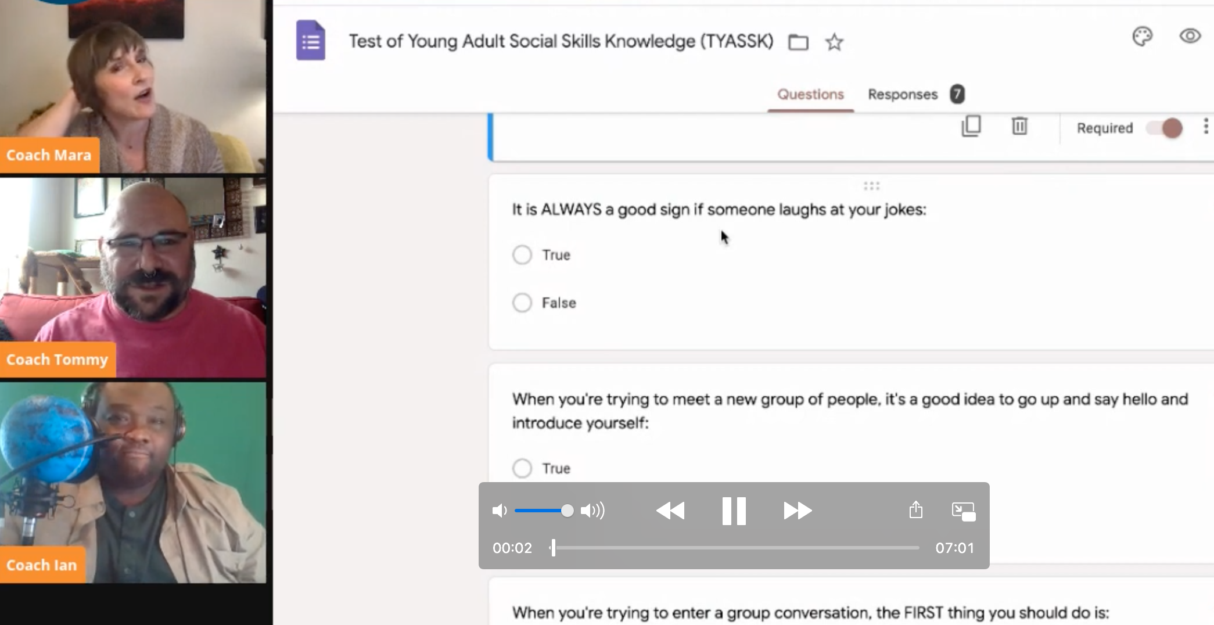
Task: Pause the video playback
Action: [734, 511]
